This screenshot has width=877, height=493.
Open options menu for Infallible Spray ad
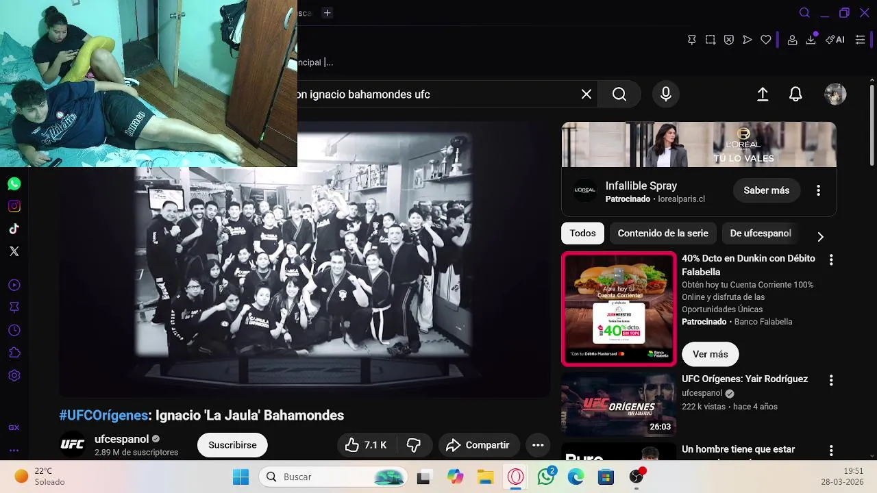point(818,190)
